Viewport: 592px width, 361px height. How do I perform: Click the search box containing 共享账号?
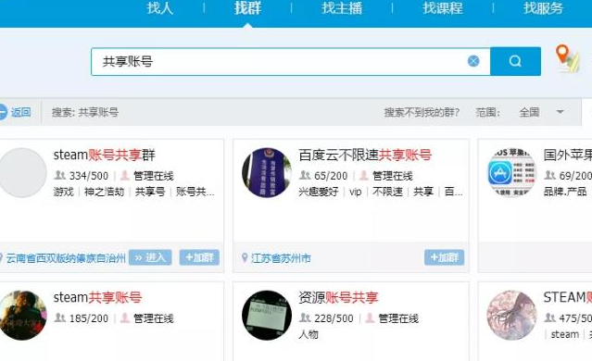click(290, 61)
